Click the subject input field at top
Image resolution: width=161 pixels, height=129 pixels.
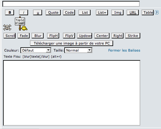(x=71, y=4)
